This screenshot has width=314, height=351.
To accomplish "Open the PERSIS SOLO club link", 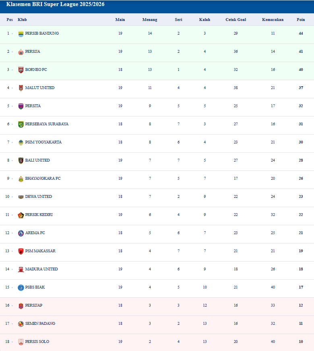I will [37, 342].
